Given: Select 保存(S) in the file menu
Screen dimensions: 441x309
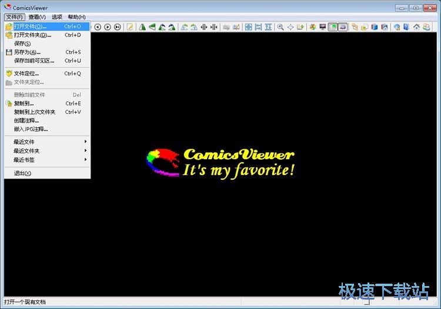Looking at the screenshot, I should [x=47, y=43].
